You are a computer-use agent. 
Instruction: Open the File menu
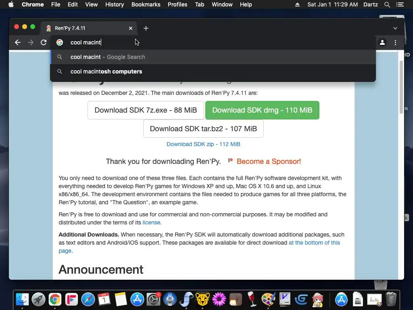pos(56,4)
